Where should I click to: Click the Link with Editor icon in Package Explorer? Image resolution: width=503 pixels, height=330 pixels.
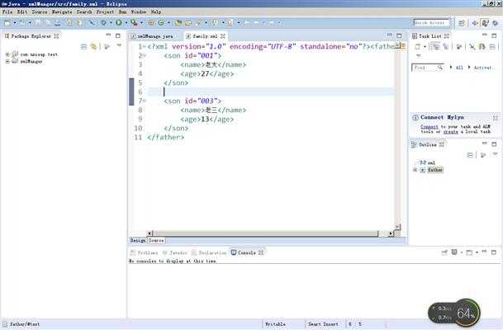93,47
